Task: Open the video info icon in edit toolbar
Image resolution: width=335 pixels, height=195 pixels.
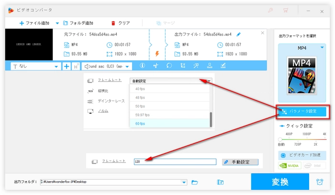Action: pos(142,66)
